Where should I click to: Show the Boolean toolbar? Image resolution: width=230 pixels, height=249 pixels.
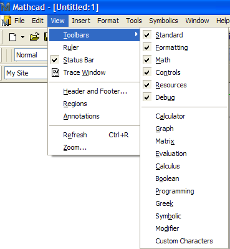coord(184,178)
